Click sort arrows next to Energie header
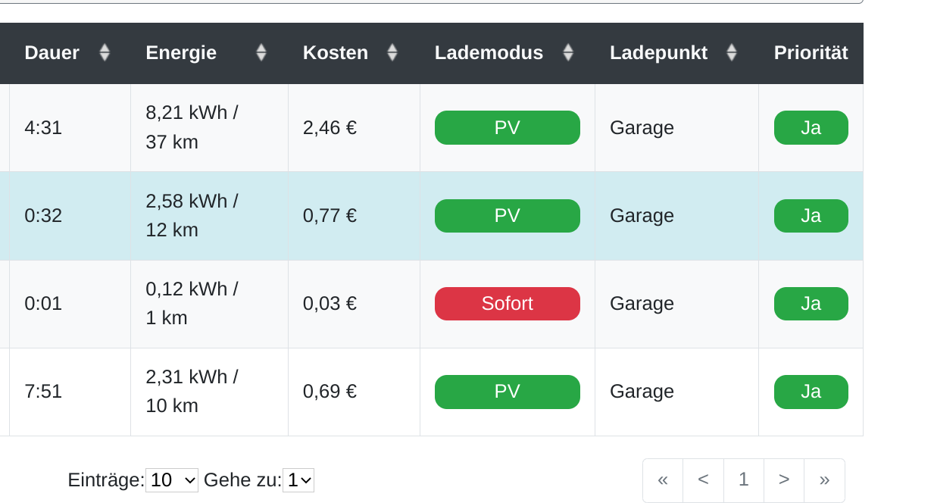This screenshot has width=934, height=503. (261, 52)
